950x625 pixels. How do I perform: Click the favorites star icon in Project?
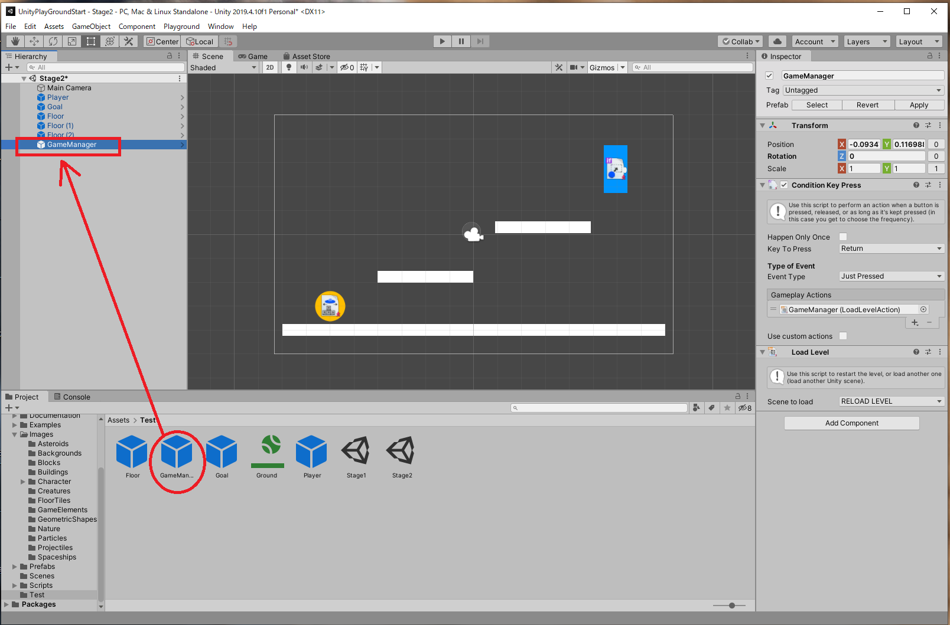coord(727,408)
